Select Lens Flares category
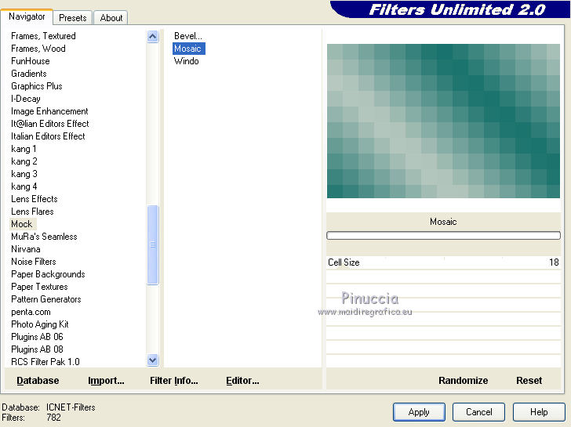Viewport: 571px width, 427px height. [x=32, y=212]
